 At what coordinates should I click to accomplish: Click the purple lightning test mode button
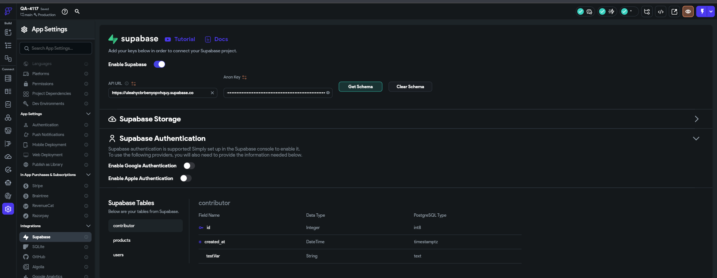point(702,12)
